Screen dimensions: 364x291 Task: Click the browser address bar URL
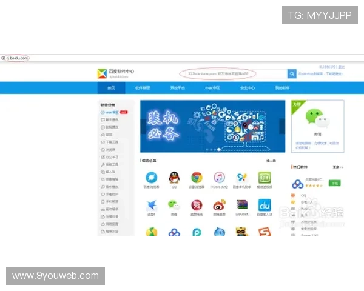17,58
